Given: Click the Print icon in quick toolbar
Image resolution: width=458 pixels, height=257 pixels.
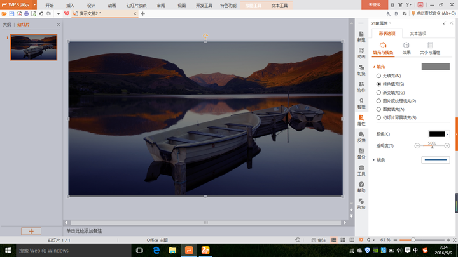Looking at the screenshot, I should point(26,14).
